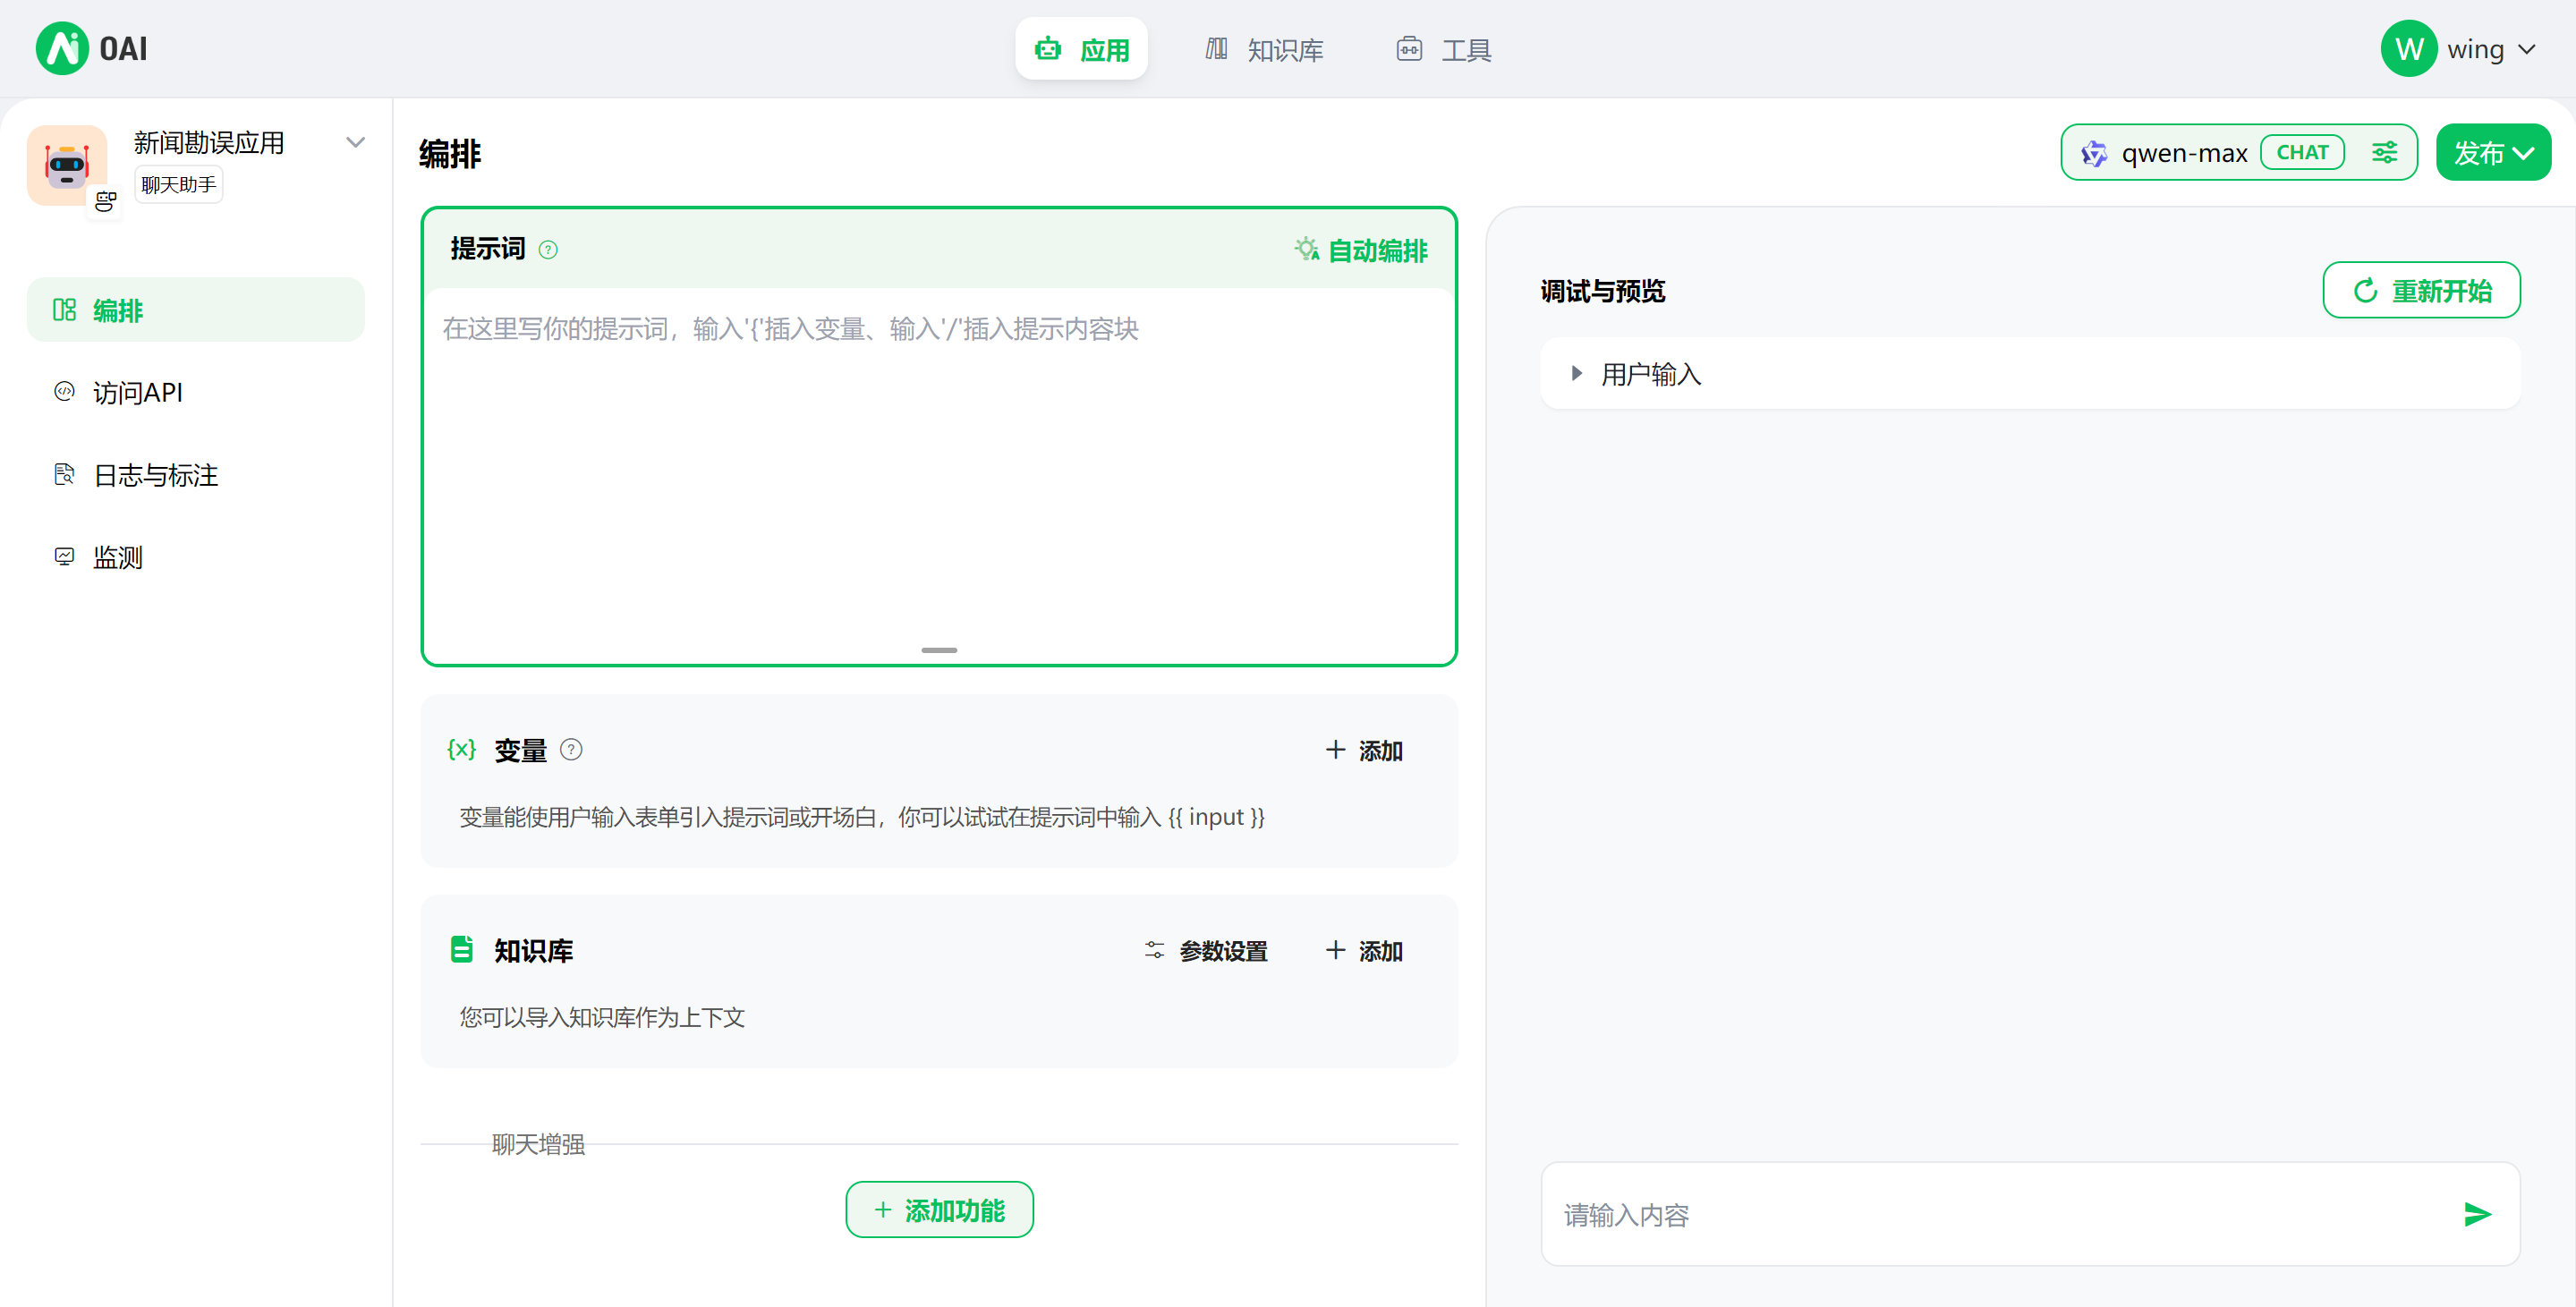Click the qwen model logo icon

click(x=2093, y=153)
